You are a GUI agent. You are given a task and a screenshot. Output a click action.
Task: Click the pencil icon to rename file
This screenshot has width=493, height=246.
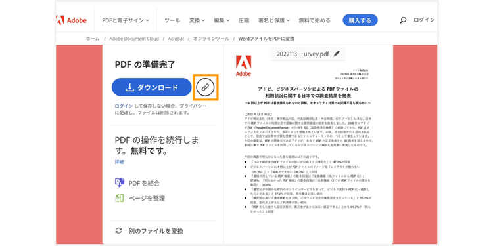pos(337,54)
